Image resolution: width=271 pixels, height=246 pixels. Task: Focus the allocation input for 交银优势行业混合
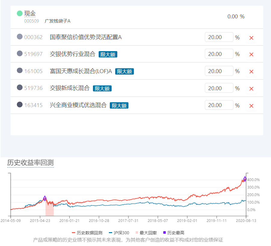click(x=219, y=54)
